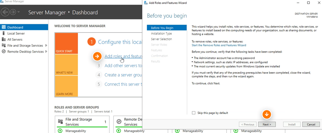Click Add roles and features link

click(124, 56)
